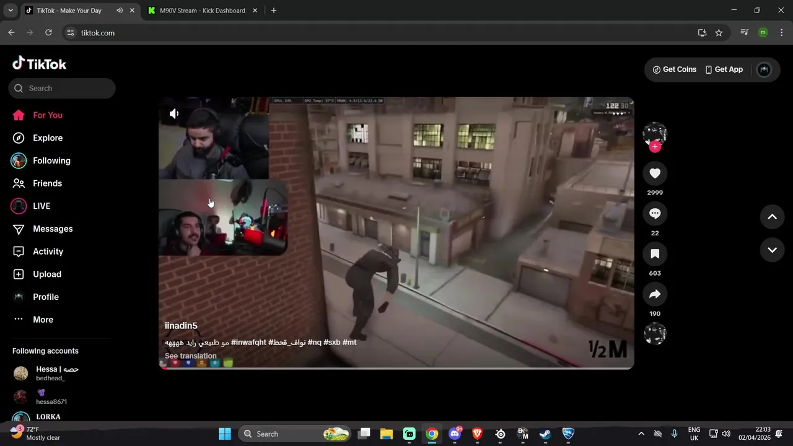The width and height of the screenshot is (793, 446).
Task: Open the creator avatar beside the video
Action: coord(655,134)
